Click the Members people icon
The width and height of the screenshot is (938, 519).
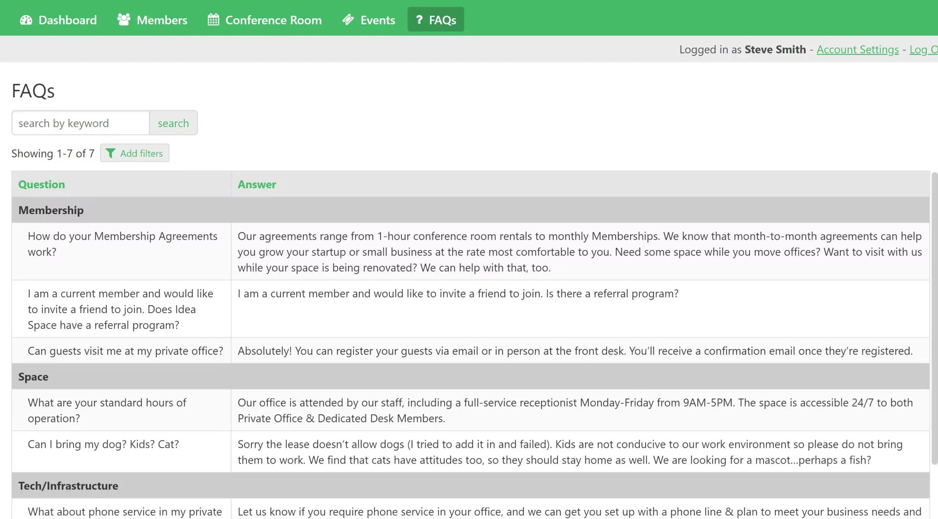point(124,19)
